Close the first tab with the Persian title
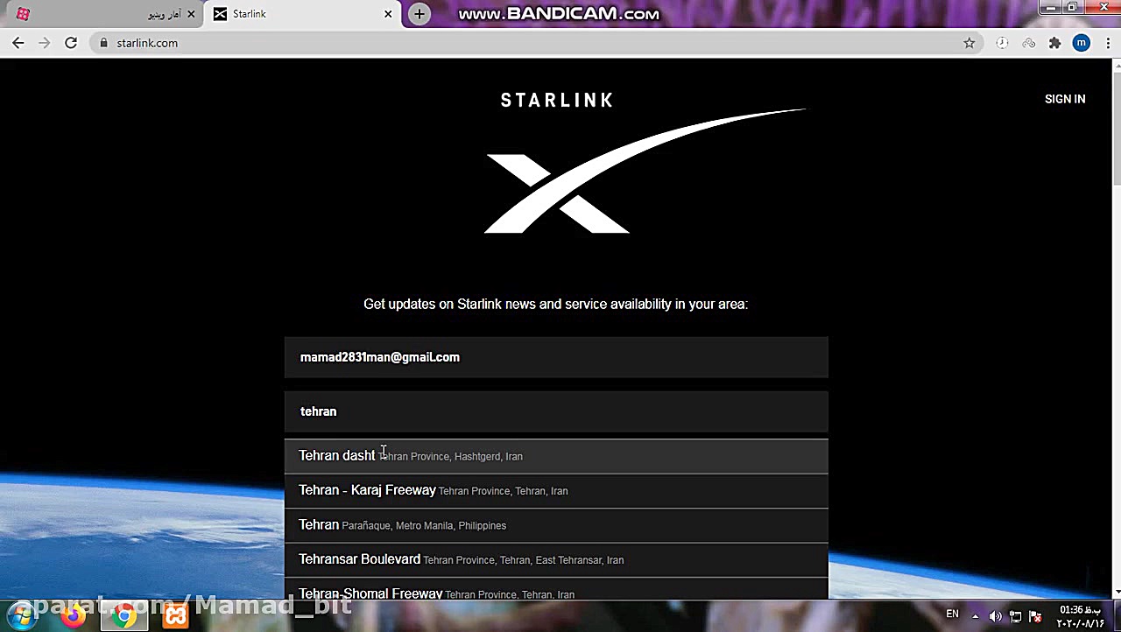1121x632 pixels. (x=191, y=14)
